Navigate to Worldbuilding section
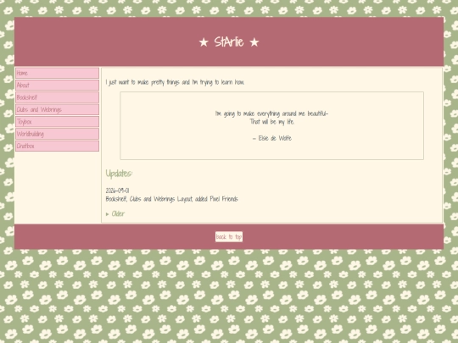Screen dimensions: 458x343 (x=58, y=134)
